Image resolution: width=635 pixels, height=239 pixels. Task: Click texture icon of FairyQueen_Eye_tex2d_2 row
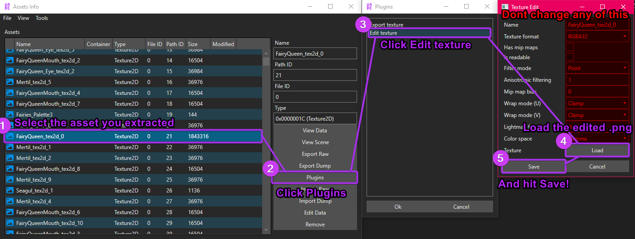tap(10, 71)
